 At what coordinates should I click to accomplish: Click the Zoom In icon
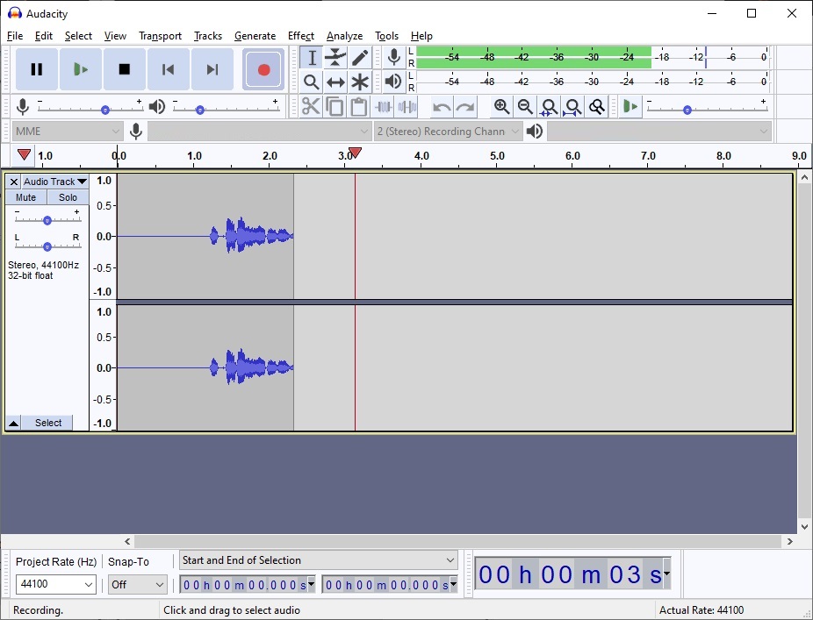[501, 107]
